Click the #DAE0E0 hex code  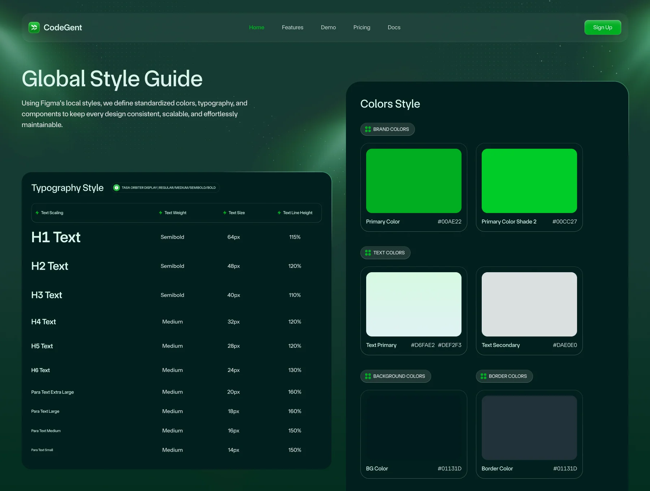pyautogui.click(x=565, y=345)
